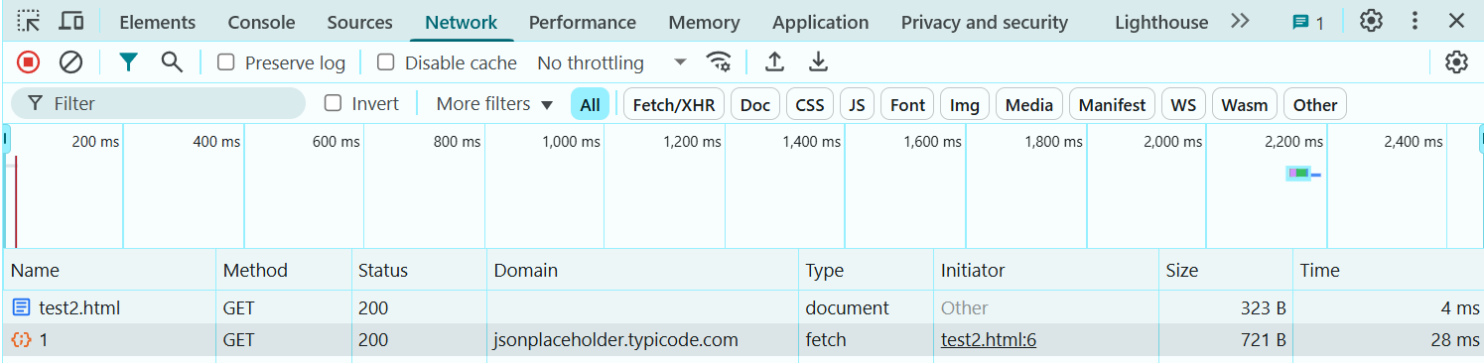Enable Disable cache checkbox
The image size is (1484, 363).
[386, 62]
